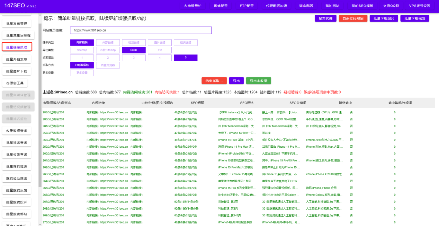Image resolution: width=439 pixels, height=226 pixels.
Task: Select the 外部链接 extraction type
Action: pyautogui.click(x=108, y=42)
